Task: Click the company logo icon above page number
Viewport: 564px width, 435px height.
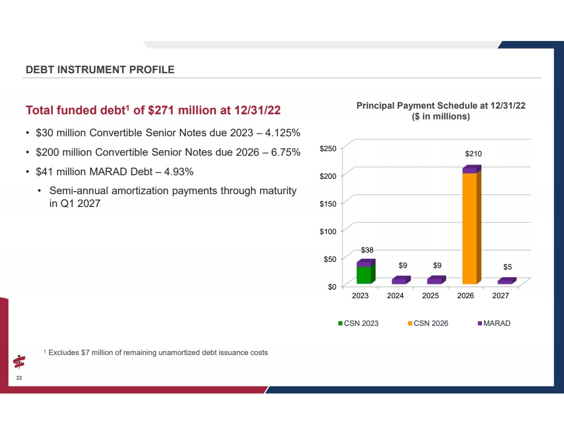Action: [19, 362]
